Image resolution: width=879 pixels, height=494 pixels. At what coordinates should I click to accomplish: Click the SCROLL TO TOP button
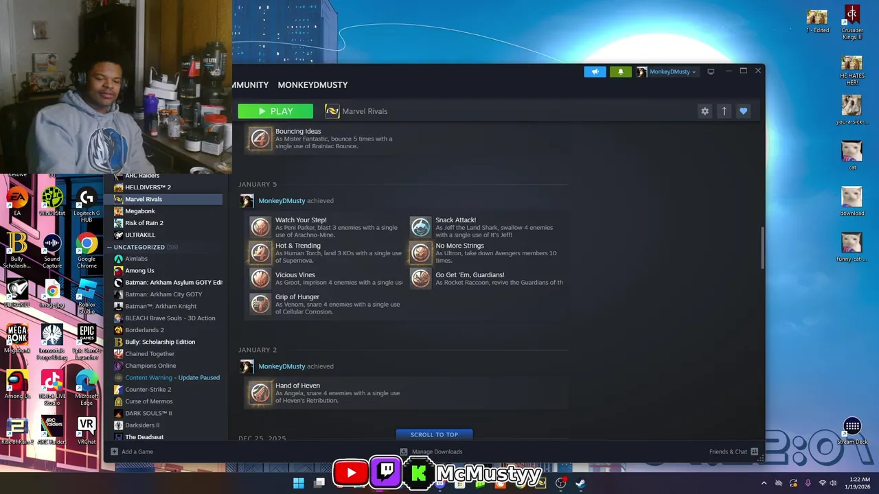coord(434,434)
